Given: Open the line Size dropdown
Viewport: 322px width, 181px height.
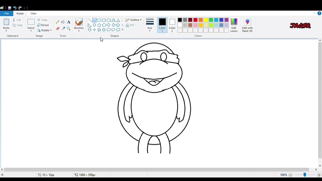Looking at the screenshot, I should (150, 25).
